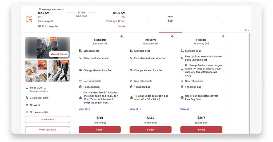Open flight Details link
The width and height of the screenshot is (273, 142).
(x=121, y=26)
